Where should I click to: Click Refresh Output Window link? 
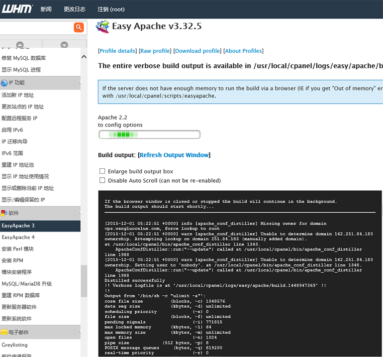tap(174, 155)
